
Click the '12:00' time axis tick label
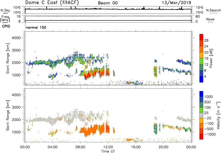pos(108,147)
